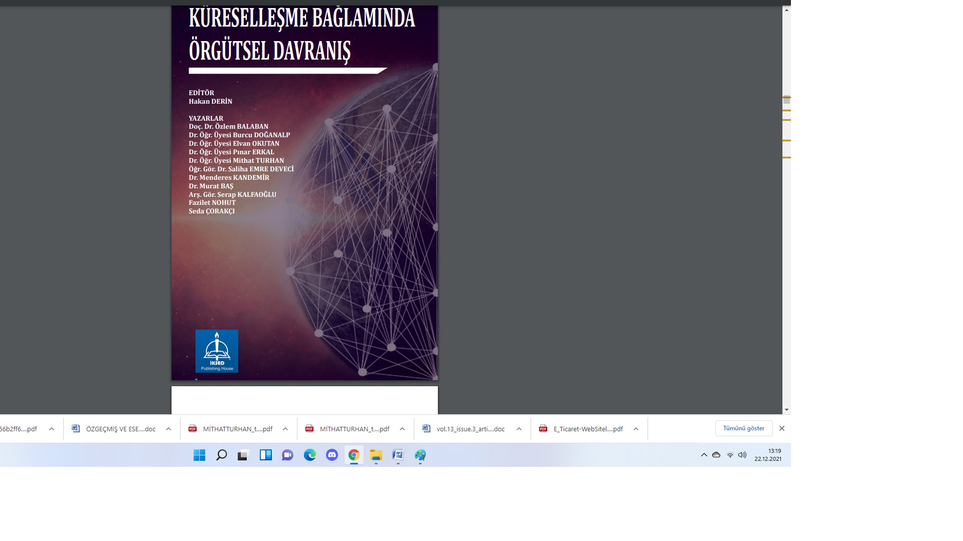Expand options for 56b2ff6....pdf download
The height and width of the screenshot is (541, 963).
coord(52,429)
